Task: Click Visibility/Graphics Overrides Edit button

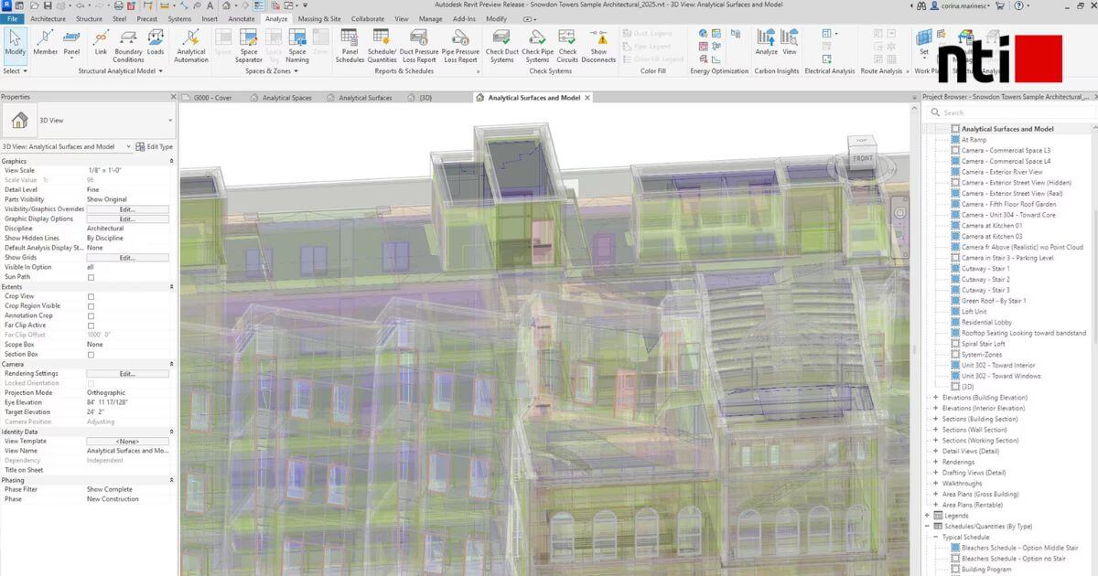Action: point(127,209)
